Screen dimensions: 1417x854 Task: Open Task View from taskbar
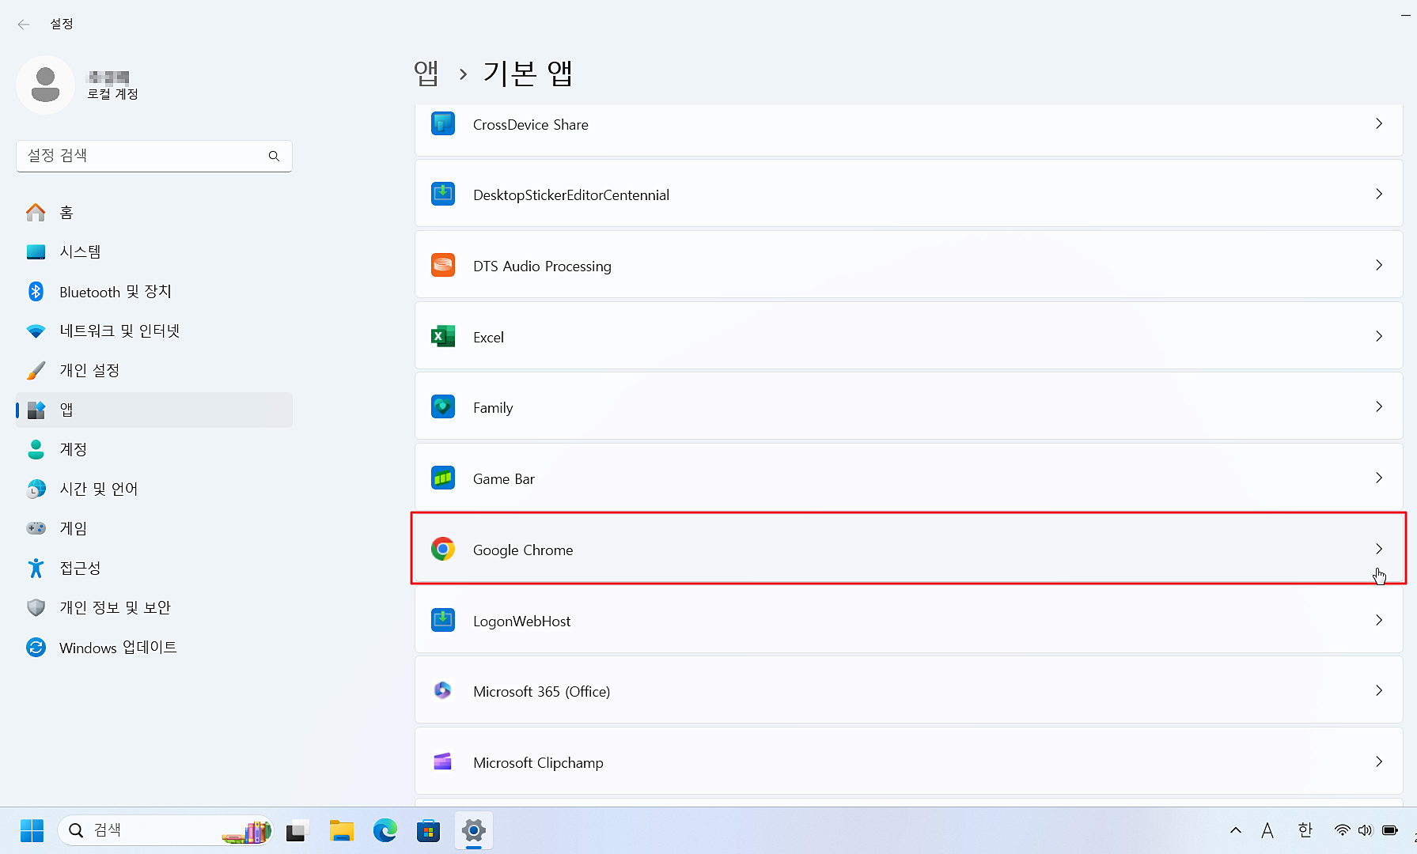296,830
